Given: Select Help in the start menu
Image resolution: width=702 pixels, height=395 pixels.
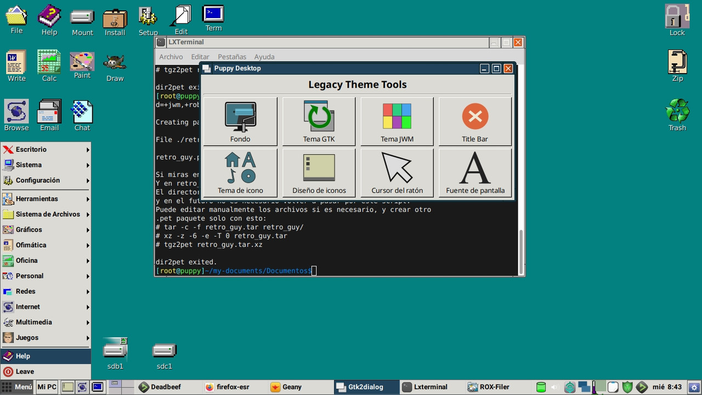Looking at the screenshot, I should coord(46,356).
